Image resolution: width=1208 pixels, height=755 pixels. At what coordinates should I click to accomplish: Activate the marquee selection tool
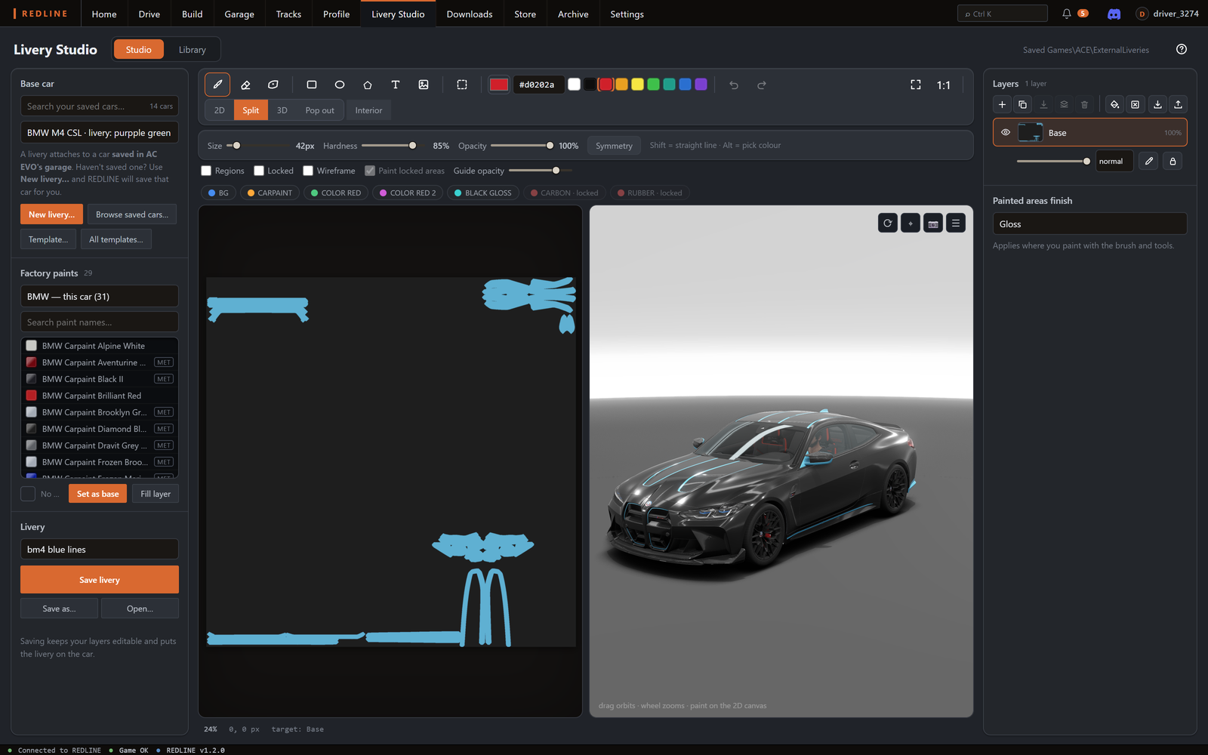(462, 85)
